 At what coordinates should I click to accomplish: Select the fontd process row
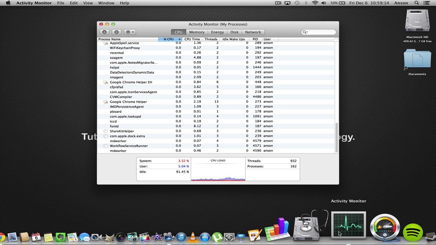(x=216, y=126)
